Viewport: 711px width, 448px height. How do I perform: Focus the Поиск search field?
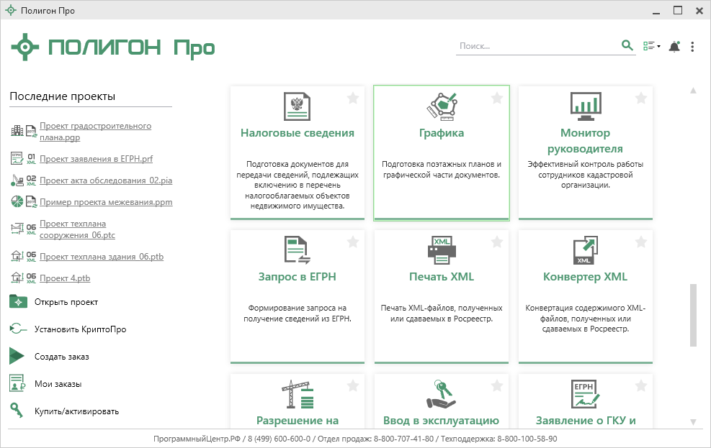tap(537, 46)
